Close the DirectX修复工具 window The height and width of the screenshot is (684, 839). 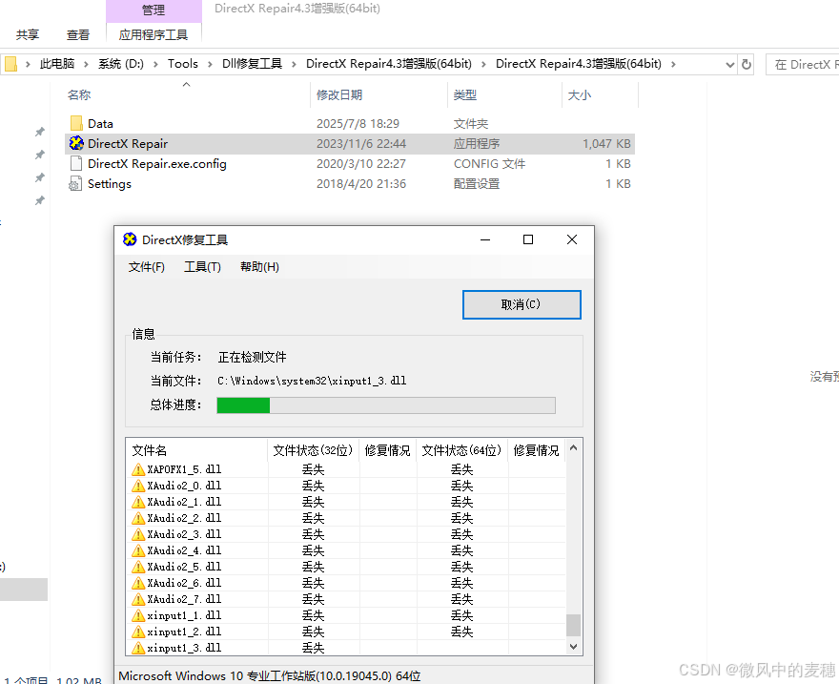click(x=572, y=239)
